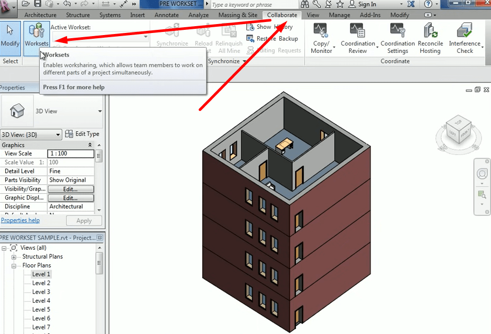Open the Manage ribbon tab
Image resolution: width=491 pixels, height=334 pixels.
340,15
